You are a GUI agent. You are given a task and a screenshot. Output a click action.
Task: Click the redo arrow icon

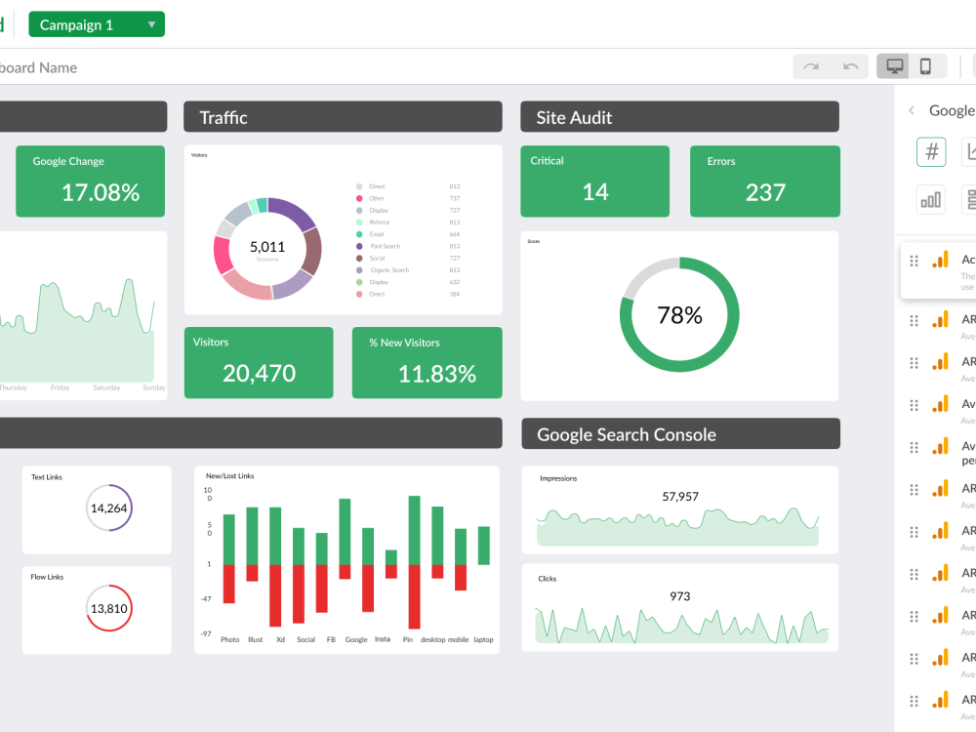tap(811, 66)
